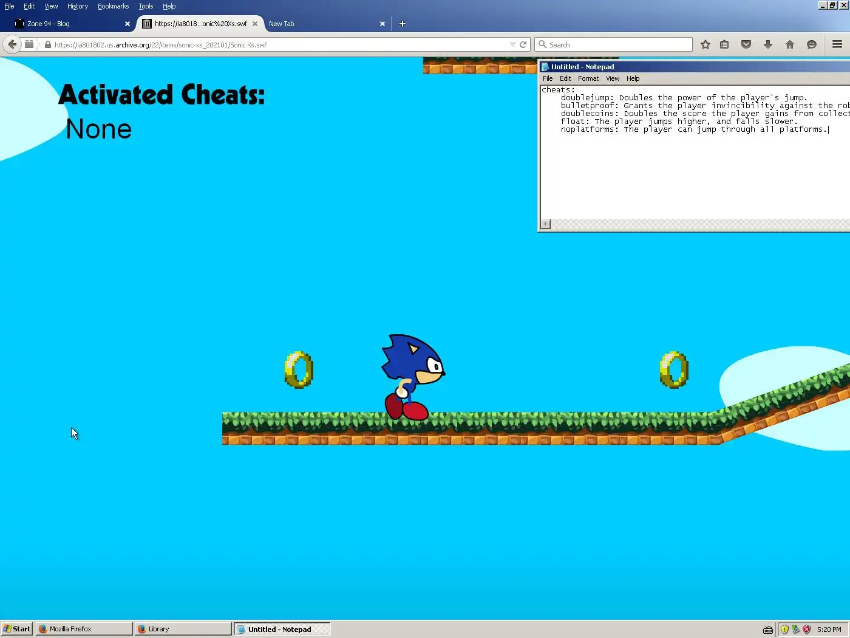This screenshot has height=638, width=850.
Task: Click the keyboard icon in system tray
Action: click(x=768, y=629)
